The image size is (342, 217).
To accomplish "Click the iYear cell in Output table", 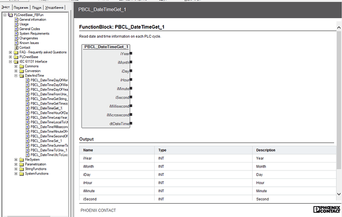I will (x=117, y=159).
